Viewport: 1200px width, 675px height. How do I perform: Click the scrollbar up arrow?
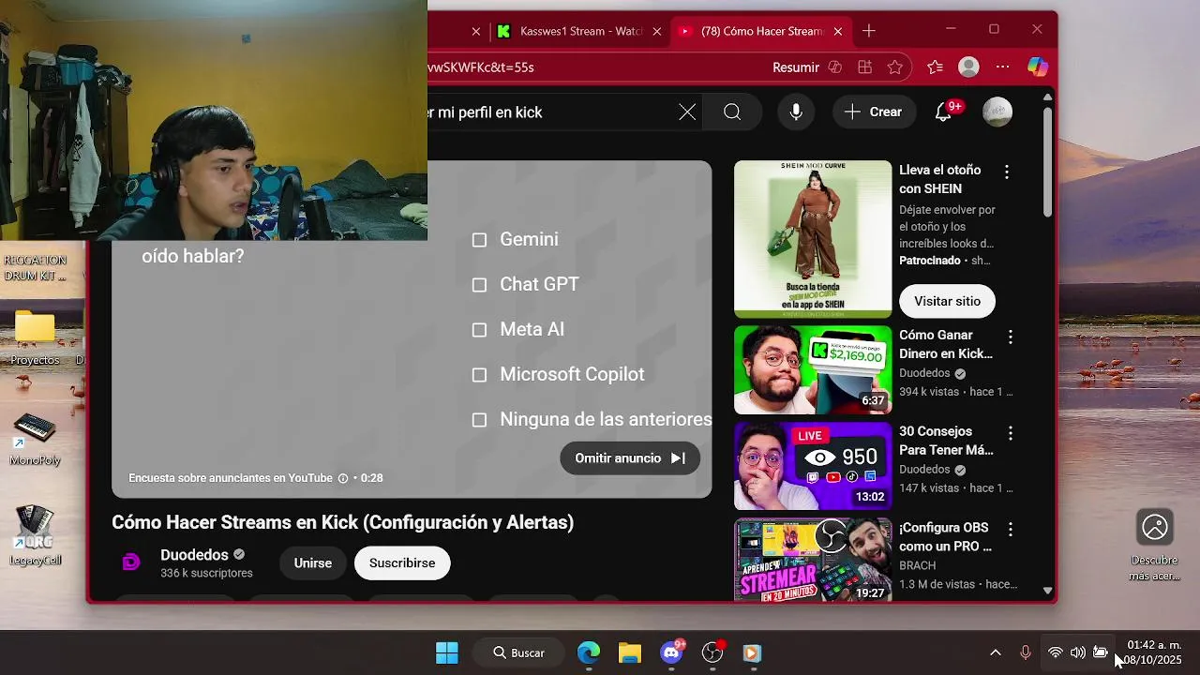(1048, 97)
